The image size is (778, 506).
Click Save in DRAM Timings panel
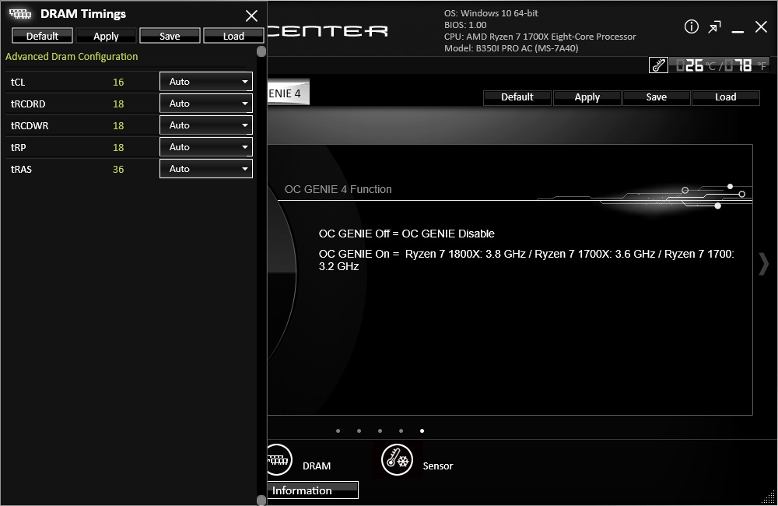[x=170, y=36]
